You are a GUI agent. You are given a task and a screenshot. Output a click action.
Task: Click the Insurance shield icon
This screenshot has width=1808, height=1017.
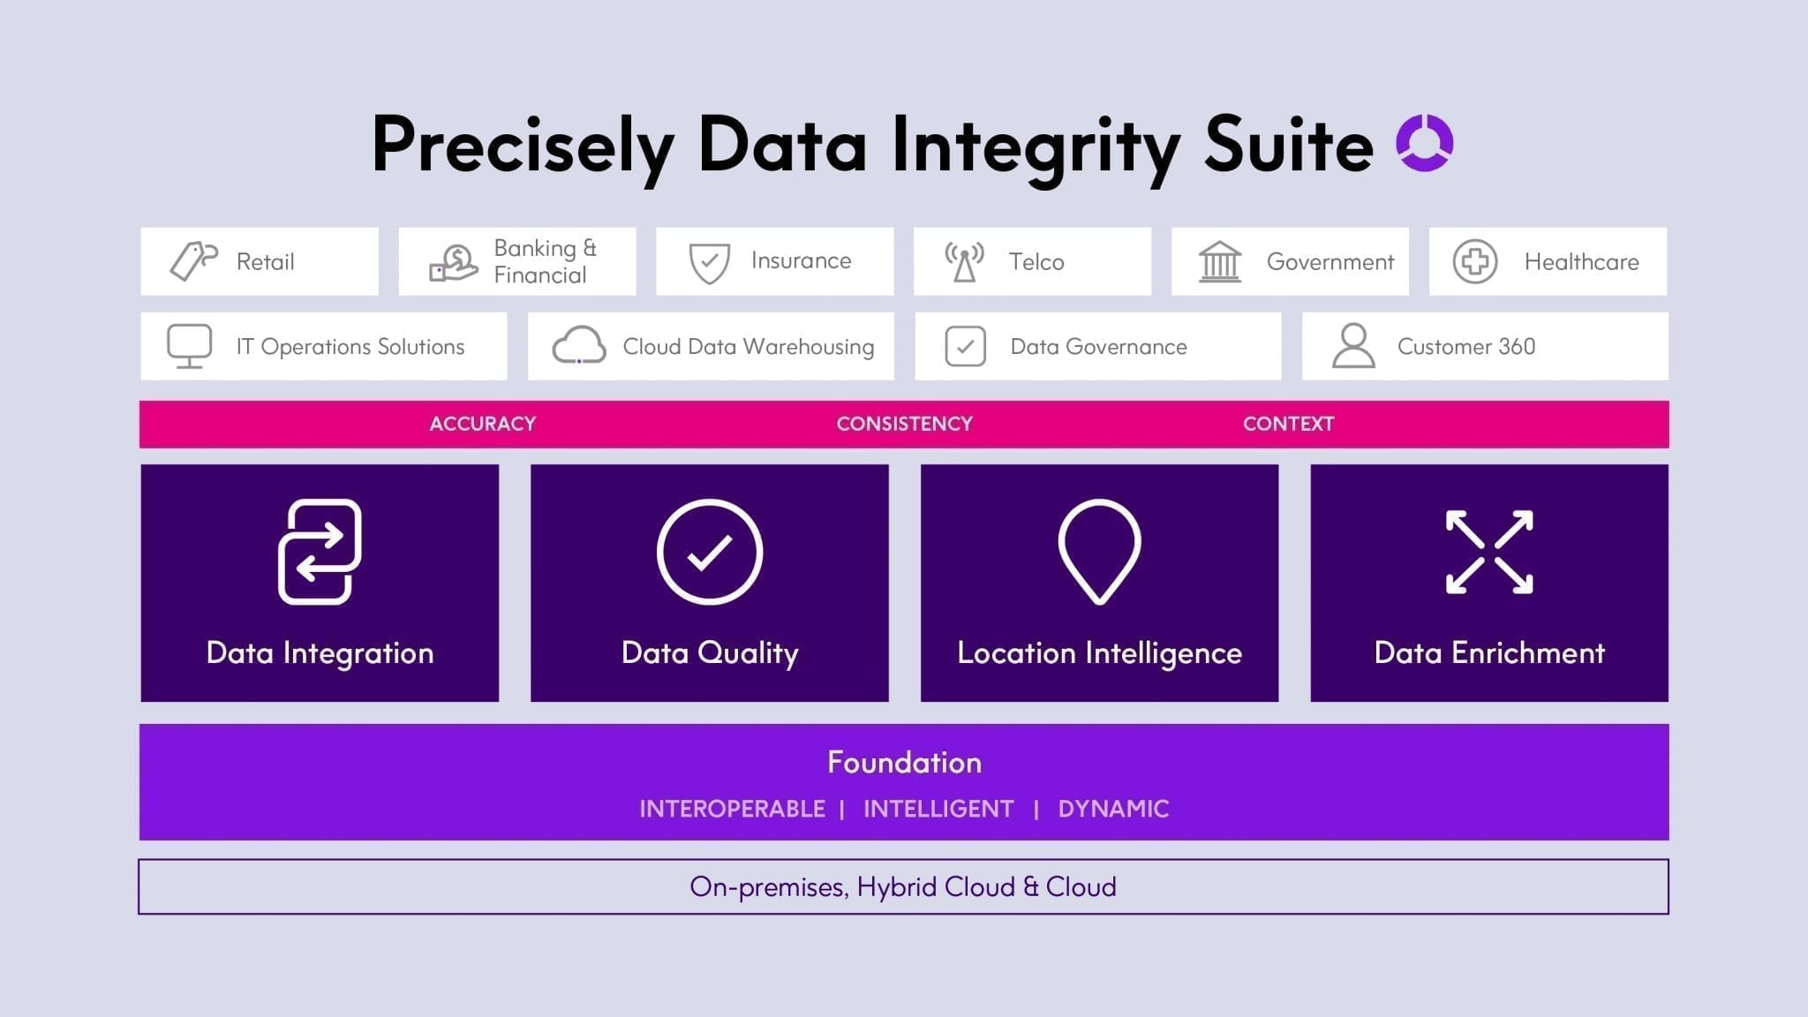(x=706, y=260)
